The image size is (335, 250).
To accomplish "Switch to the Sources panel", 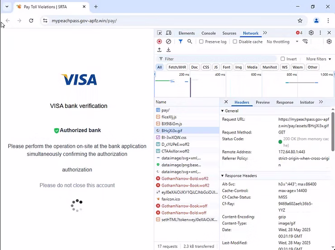I will pyautogui.click(x=229, y=33).
